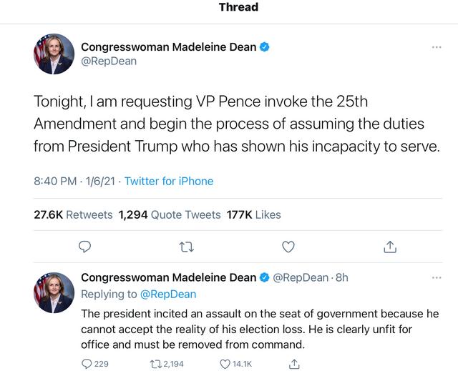This screenshot has height=371, width=458.
Task: View the 177K Likes list
Action: (x=253, y=214)
